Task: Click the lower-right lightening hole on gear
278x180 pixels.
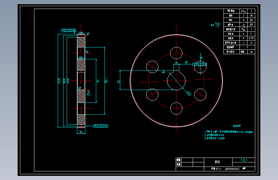Action: click(200, 94)
